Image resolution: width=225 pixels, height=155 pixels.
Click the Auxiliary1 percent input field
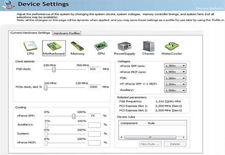tap(94, 125)
